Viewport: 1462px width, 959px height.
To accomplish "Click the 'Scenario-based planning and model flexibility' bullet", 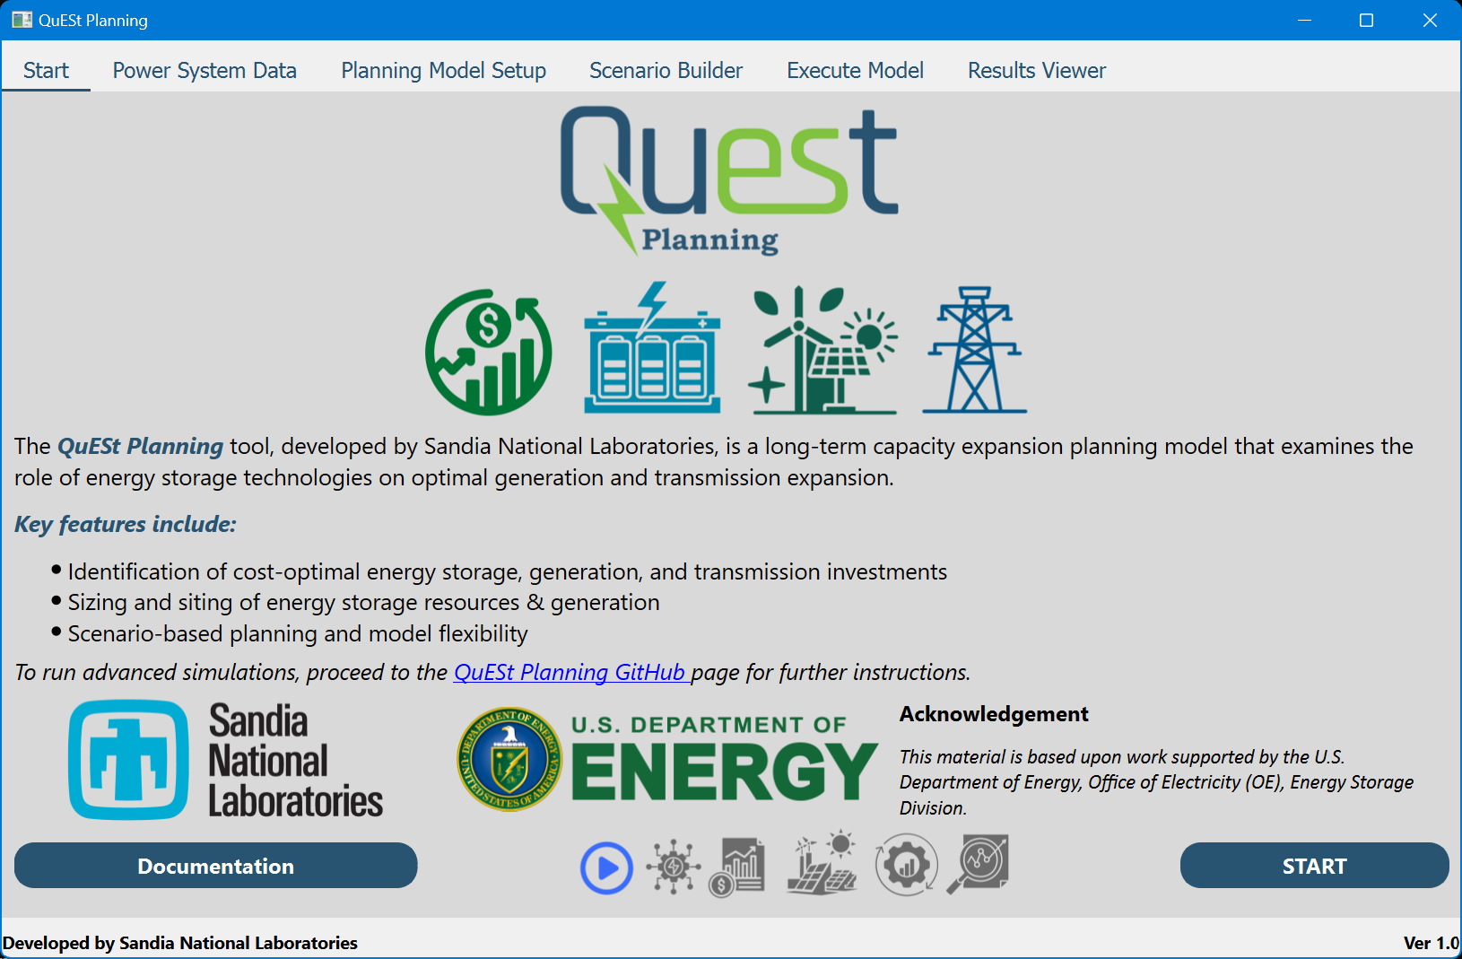I will (298, 633).
